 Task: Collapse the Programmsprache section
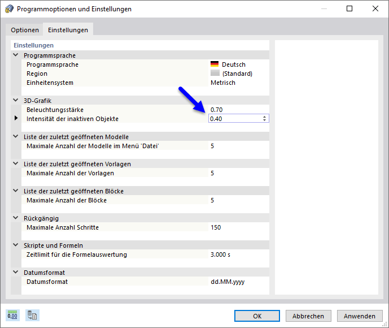tap(16, 55)
